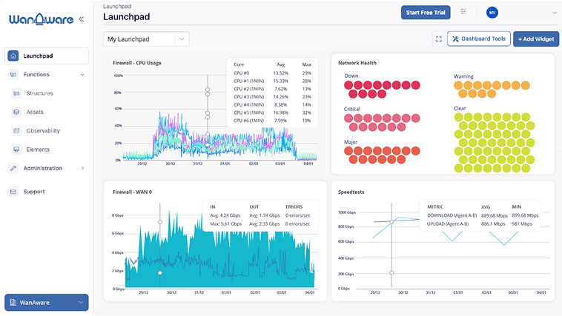Click Speedtests widget title
Screen dimensions: 562x316
pyautogui.click(x=351, y=192)
